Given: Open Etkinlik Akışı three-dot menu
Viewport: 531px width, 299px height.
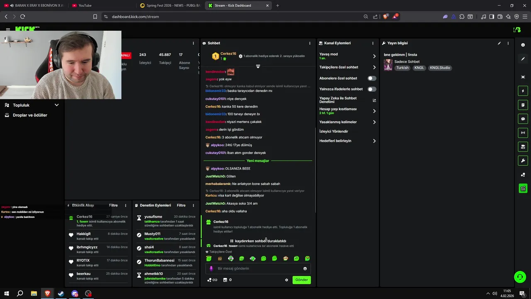Looking at the screenshot, I should pos(126,206).
